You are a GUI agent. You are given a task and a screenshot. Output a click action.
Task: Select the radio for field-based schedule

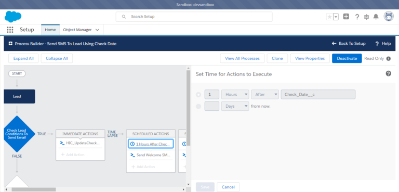click(198, 95)
